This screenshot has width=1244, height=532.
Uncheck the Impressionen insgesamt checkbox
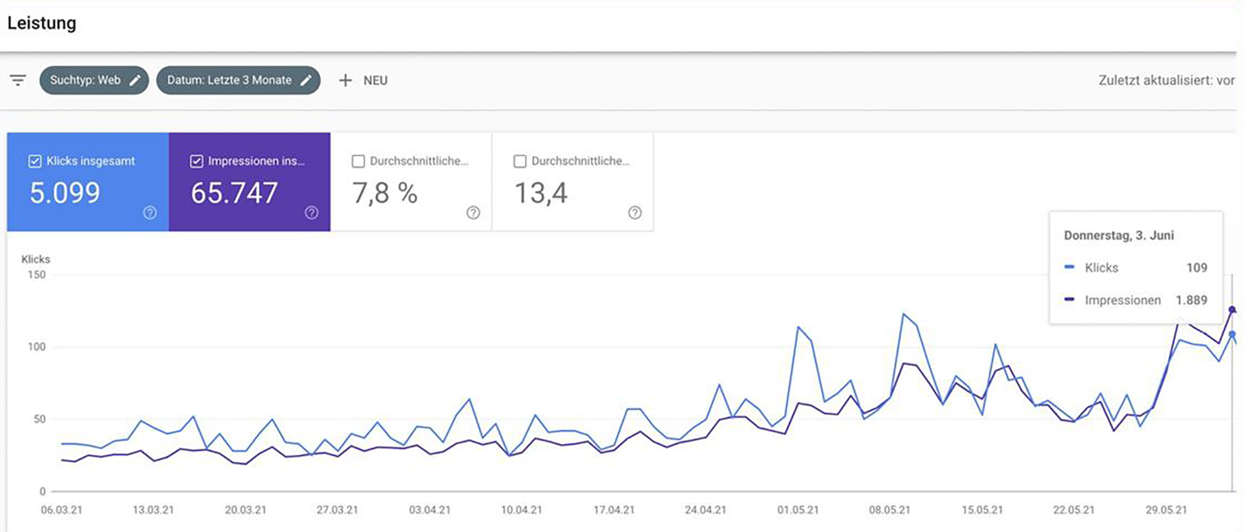coord(197,161)
